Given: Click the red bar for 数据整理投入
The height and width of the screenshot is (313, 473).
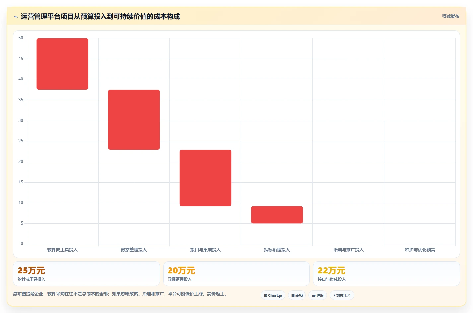Looking at the screenshot, I should (x=134, y=120).
